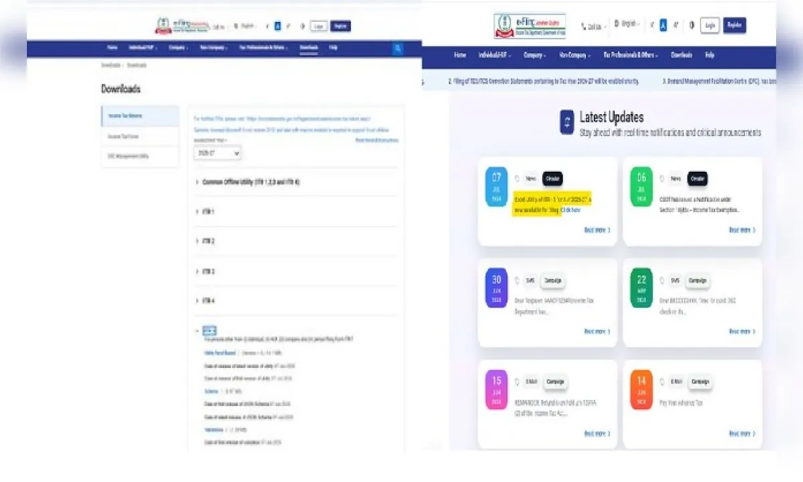803x482 pixels.
Task: Collapse the highlighted ITR 5 section
Action: pos(209,331)
